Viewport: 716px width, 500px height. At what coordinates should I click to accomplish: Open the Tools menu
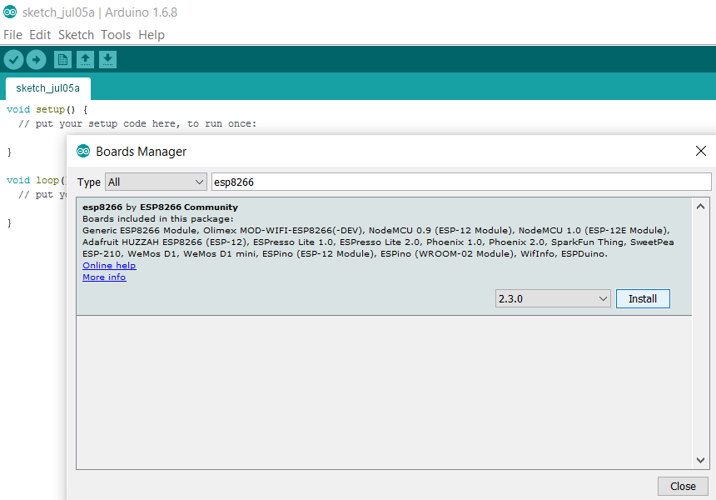(x=116, y=35)
